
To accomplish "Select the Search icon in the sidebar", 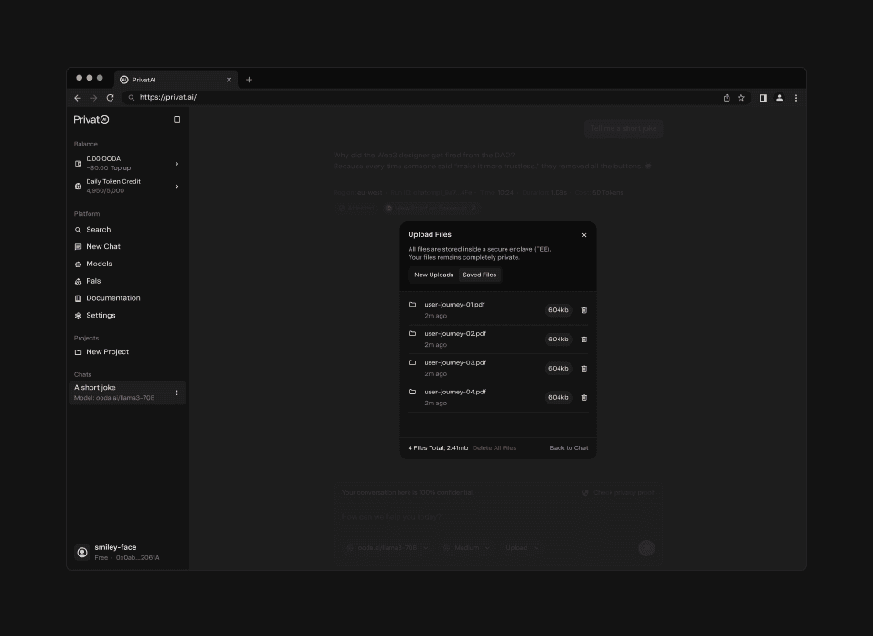I will tap(78, 229).
